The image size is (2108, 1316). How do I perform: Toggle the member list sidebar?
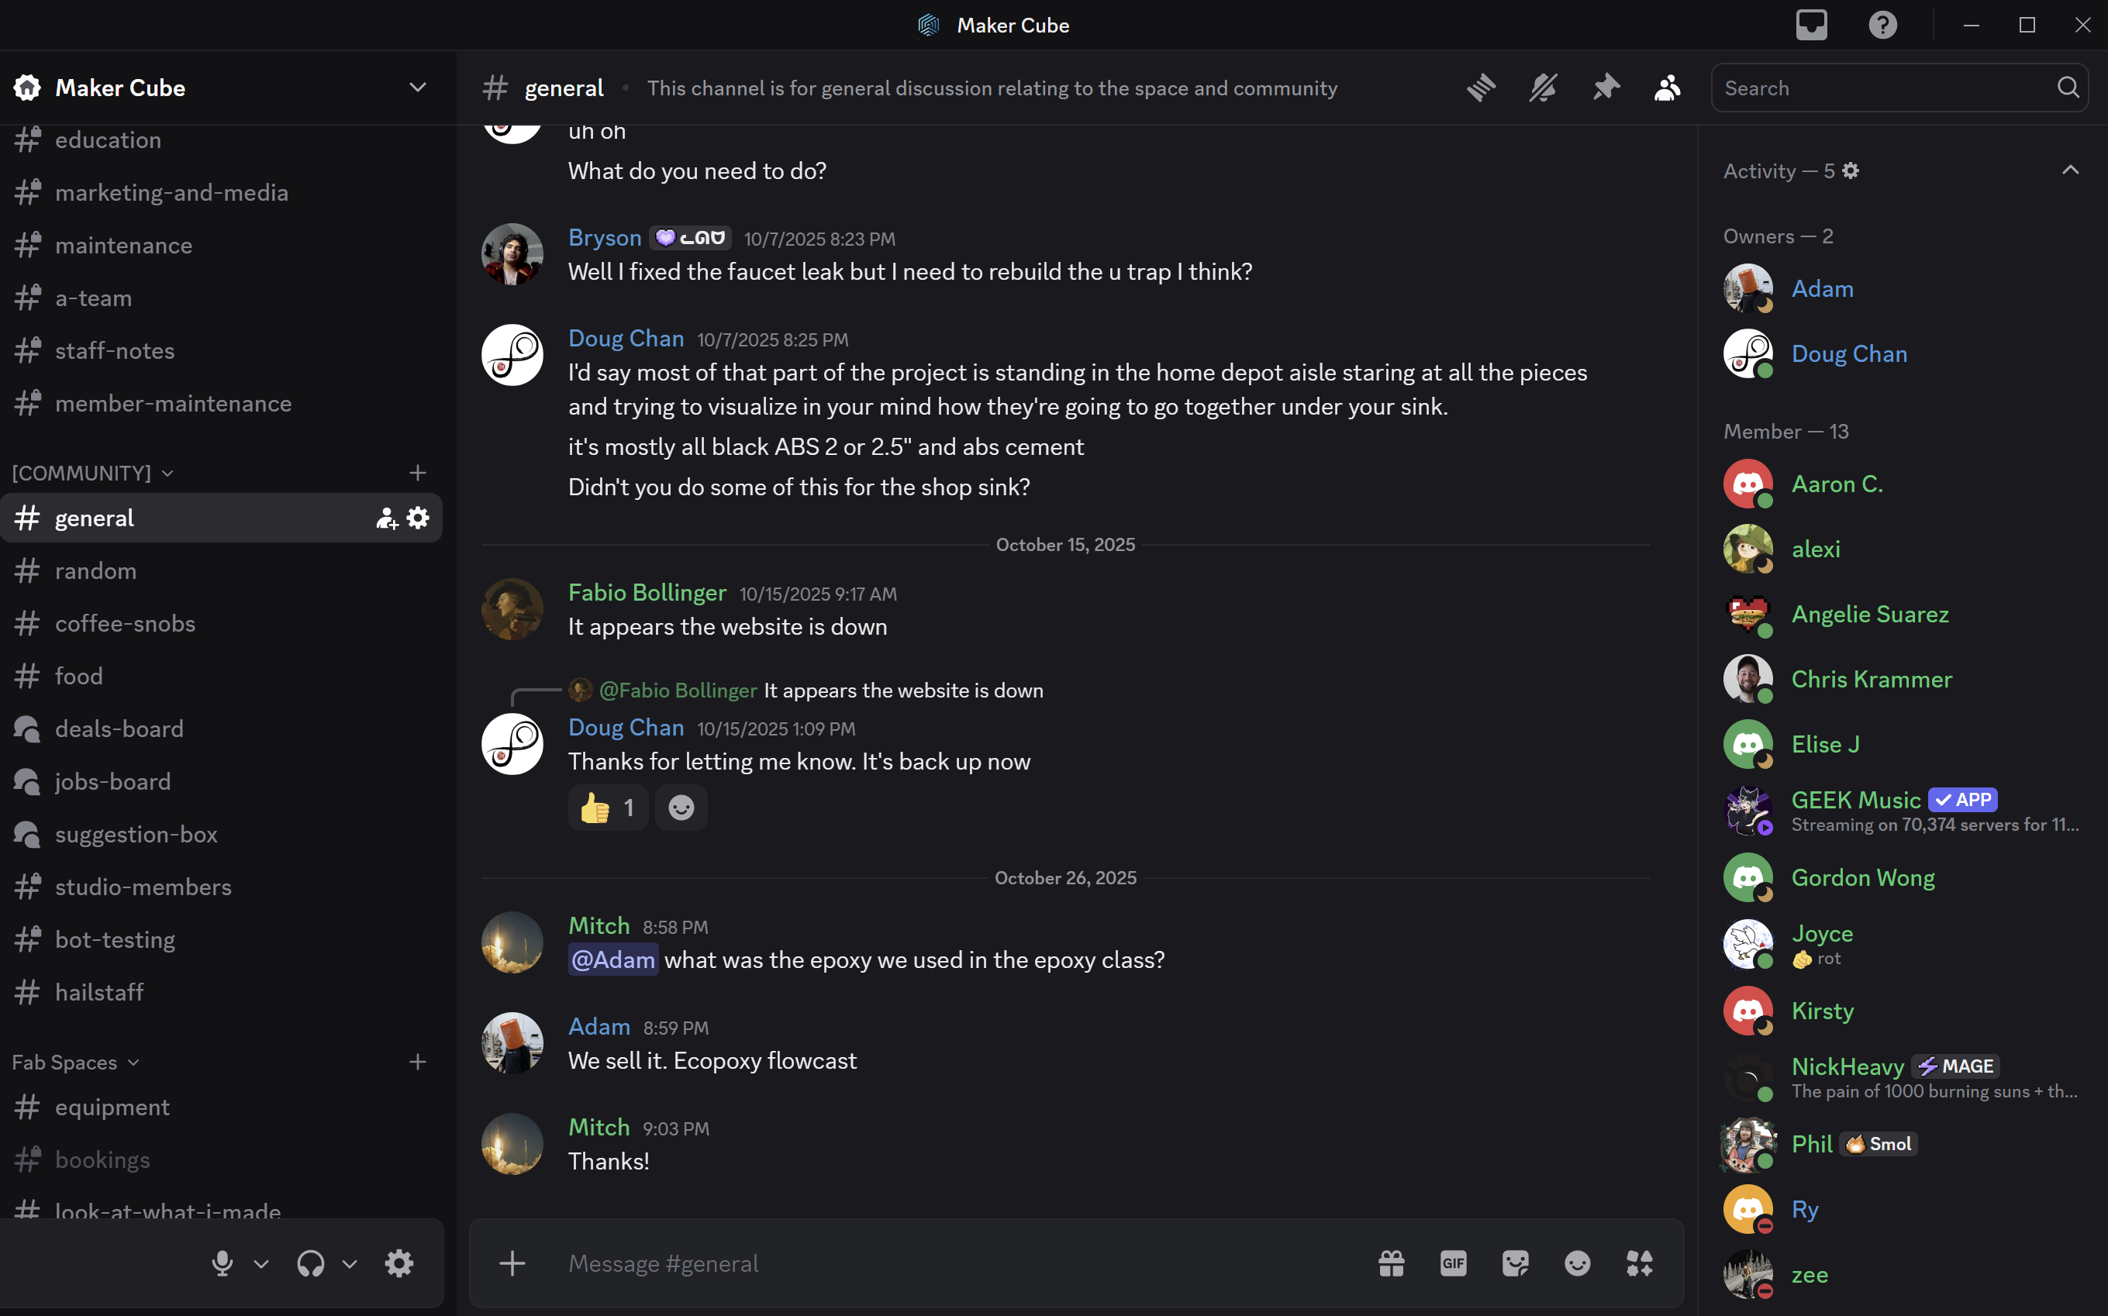tap(1668, 87)
